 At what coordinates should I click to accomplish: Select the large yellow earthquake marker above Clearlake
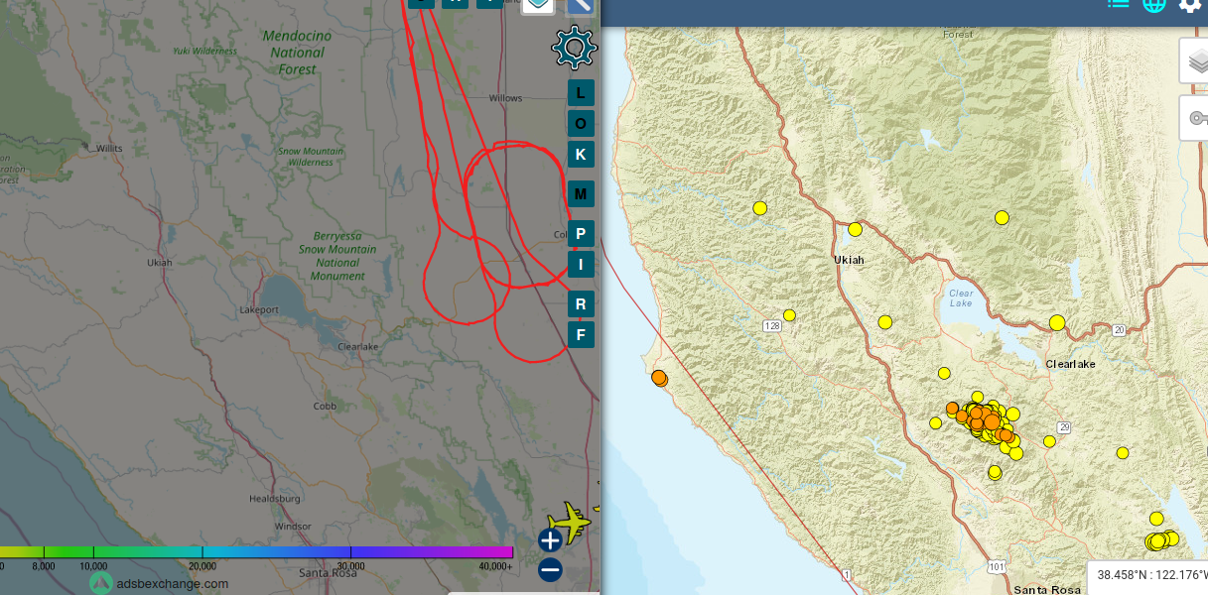tap(1057, 322)
